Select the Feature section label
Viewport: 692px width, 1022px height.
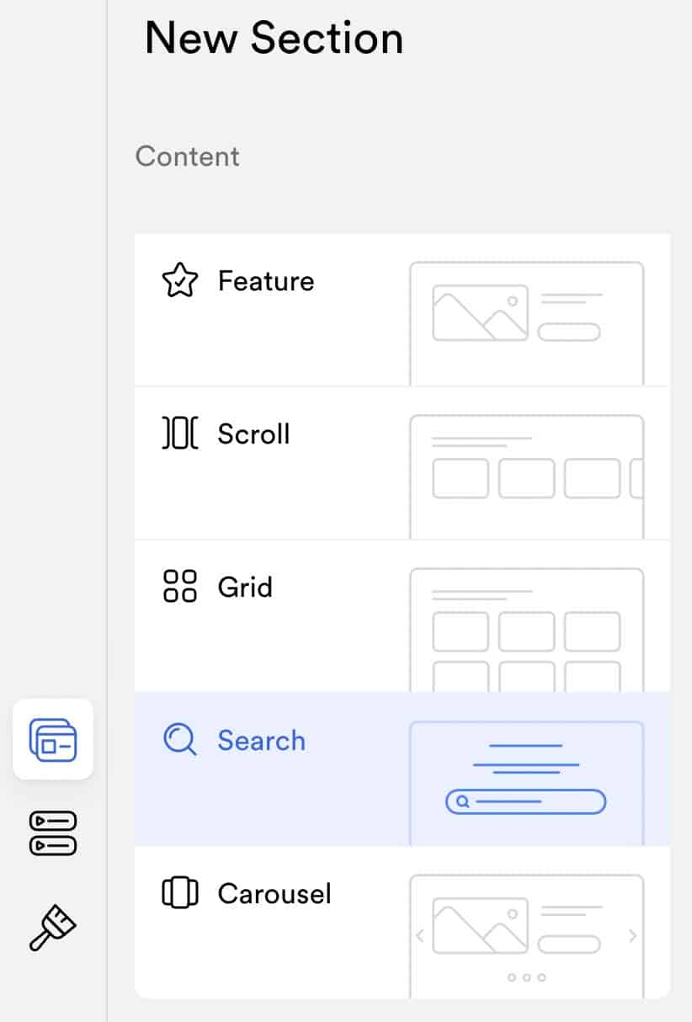(266, 281)
